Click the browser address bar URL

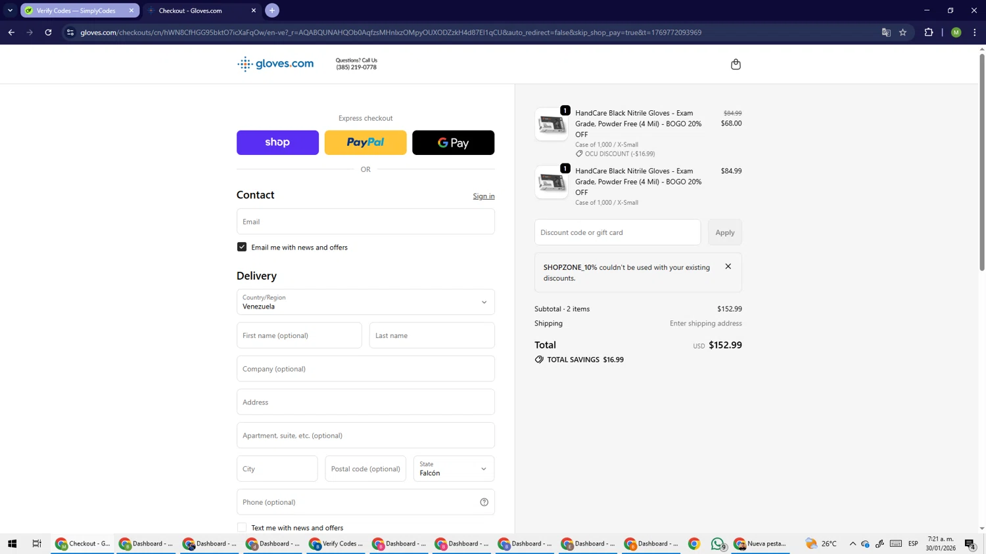[390, 32]
